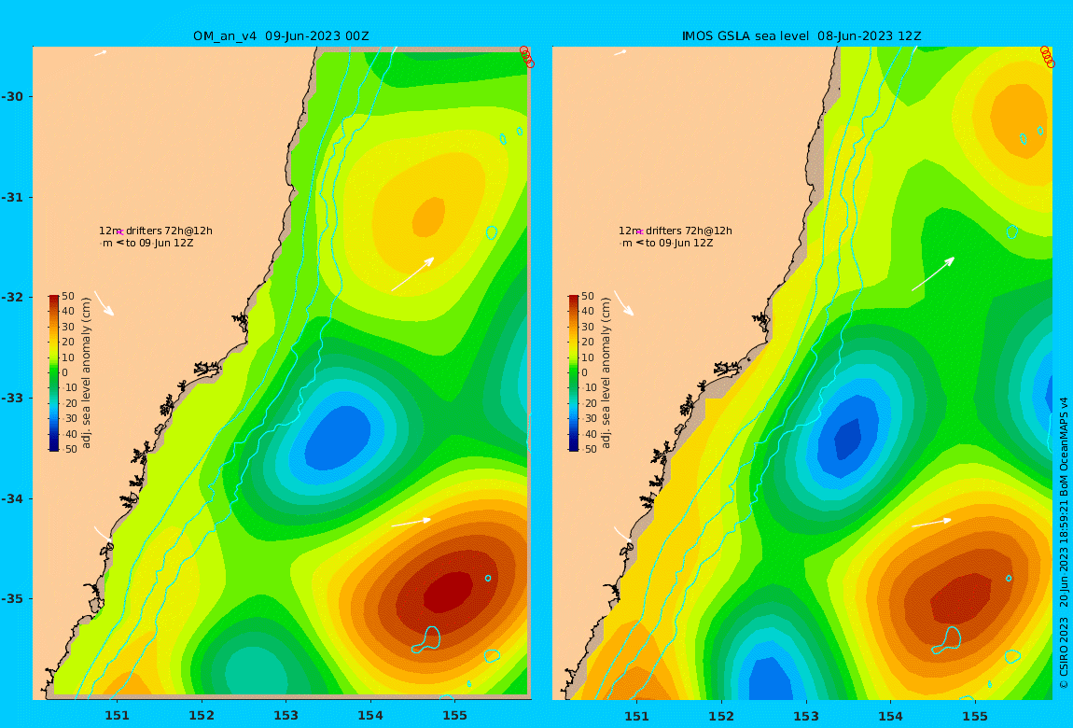Click the CSIRO 2023 BoM OceanMAPS v4 copyright text
Screen dimensions: 1073x728
click(x=1064, y=542)
